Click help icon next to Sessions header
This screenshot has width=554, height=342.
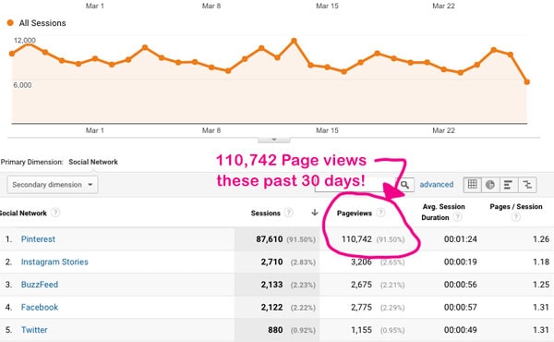[289, 213]
